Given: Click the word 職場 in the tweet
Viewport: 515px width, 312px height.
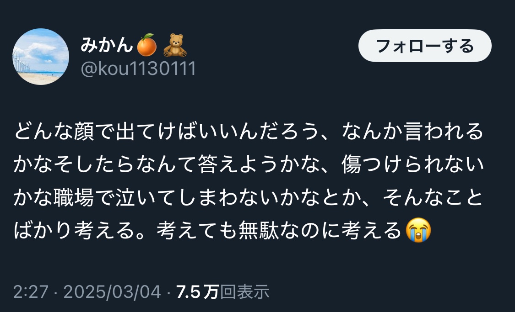Looking at the screenshot, I should click(74, 197).
